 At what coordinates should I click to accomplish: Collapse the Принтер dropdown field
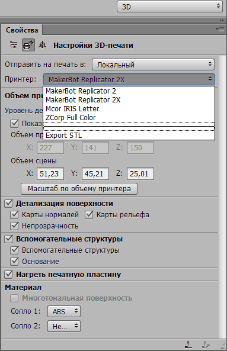[x=129, y=79]
